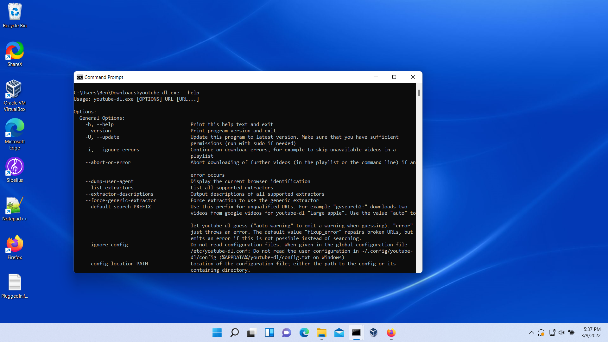Open Task View on taskbar
Viewport: 608px width, 342px height.
click(252, 332)
